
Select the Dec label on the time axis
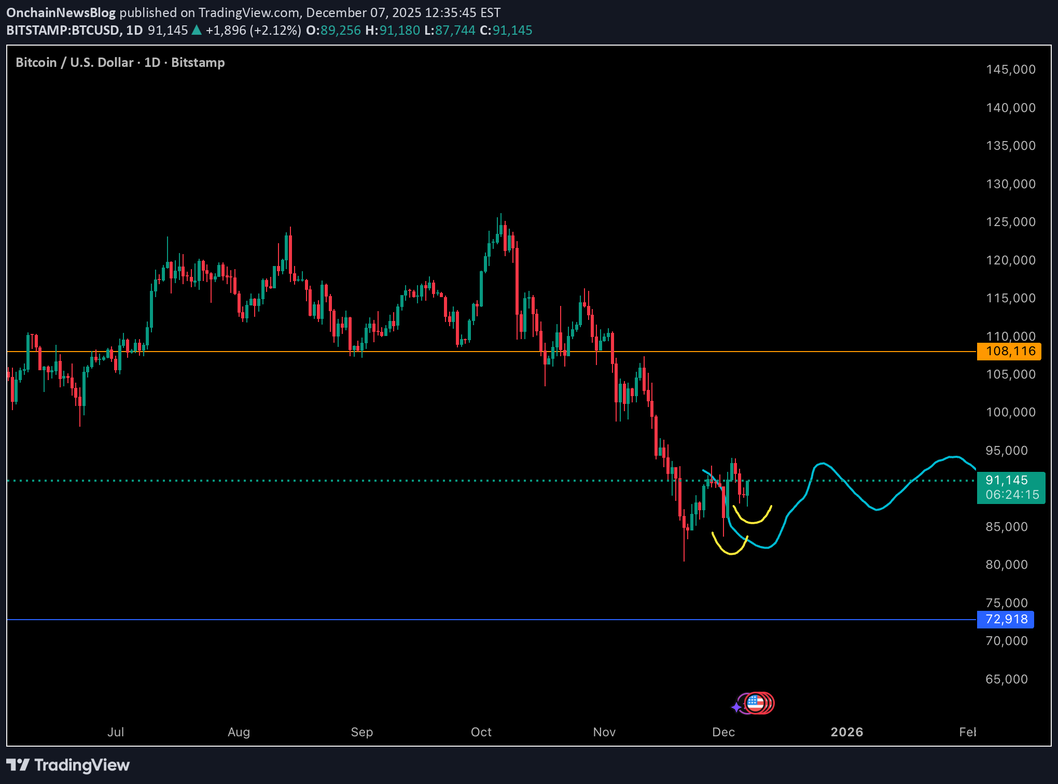(724, 732)
